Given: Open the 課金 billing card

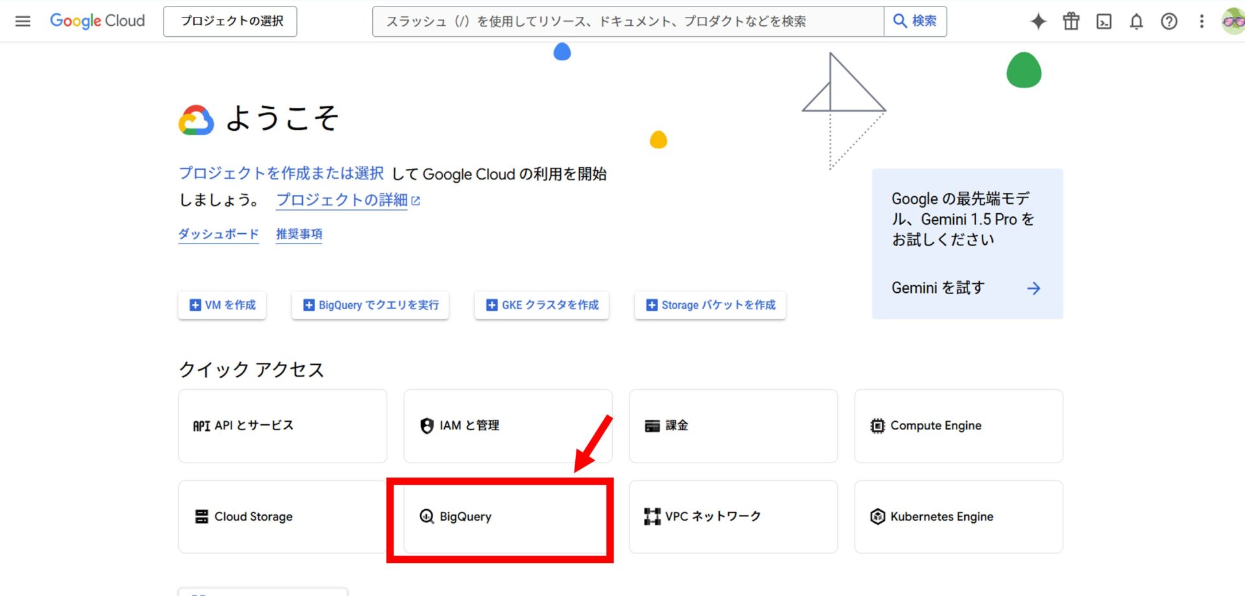Looking at the screenshot, I should (733, 426).
